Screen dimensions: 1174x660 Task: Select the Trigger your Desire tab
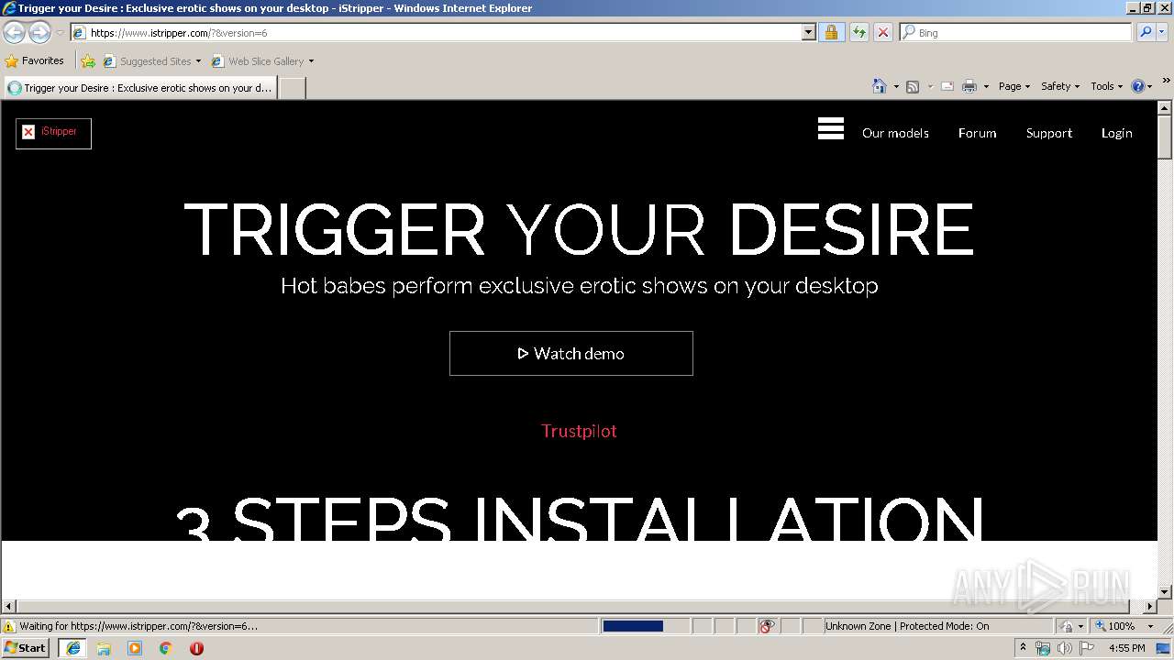pos(139,88)
